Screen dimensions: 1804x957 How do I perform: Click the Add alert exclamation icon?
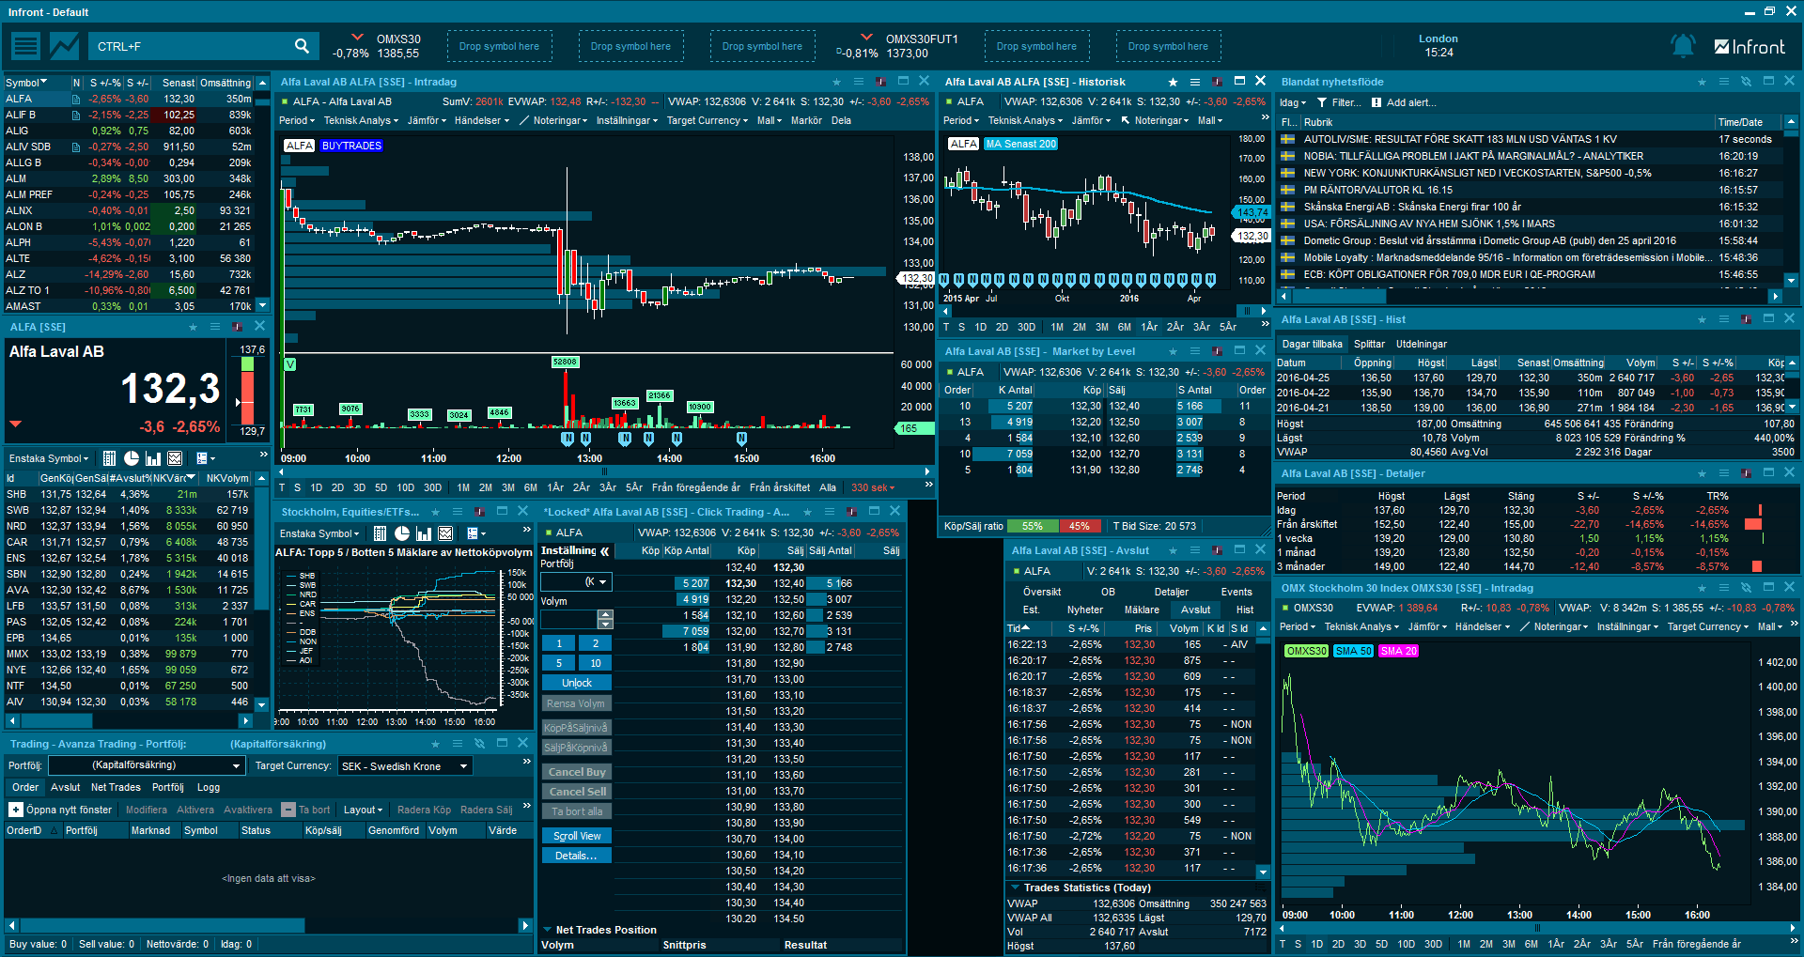coord(1376,102)
